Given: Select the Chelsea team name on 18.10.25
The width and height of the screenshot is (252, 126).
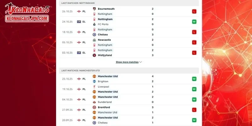Looking at the screenshot, I should (103, 35).
